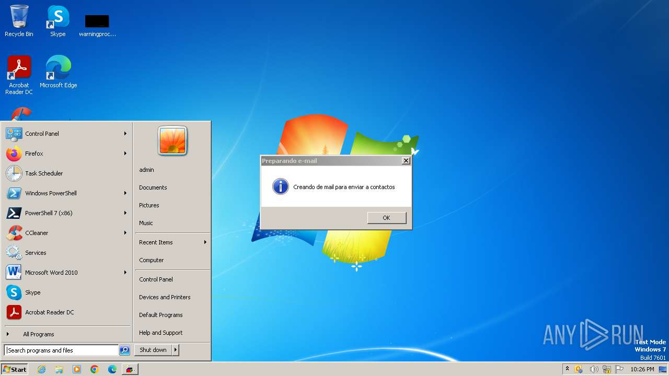669x376 pixels.
Task: Click Microsoft Word 2010 icon
Action: tap(14, 273)
